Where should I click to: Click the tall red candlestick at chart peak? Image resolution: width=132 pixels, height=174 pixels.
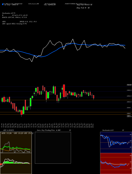64,91
